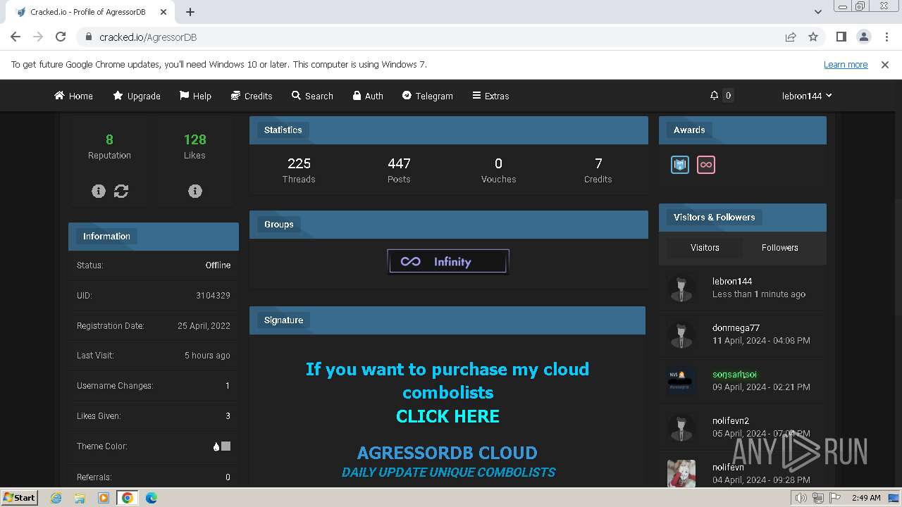Open visitor nolifevn2's profile link

pos(731,420)
